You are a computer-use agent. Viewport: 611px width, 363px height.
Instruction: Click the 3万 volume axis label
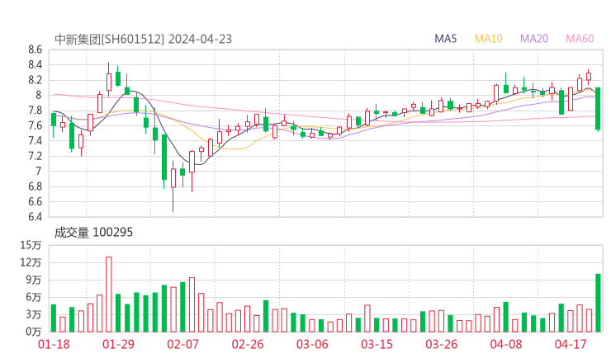click(34, 314)
